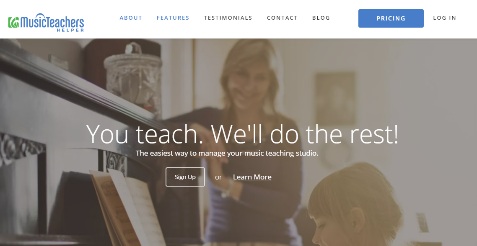
Task: Visit the Blog link
Action: (321, 18)
